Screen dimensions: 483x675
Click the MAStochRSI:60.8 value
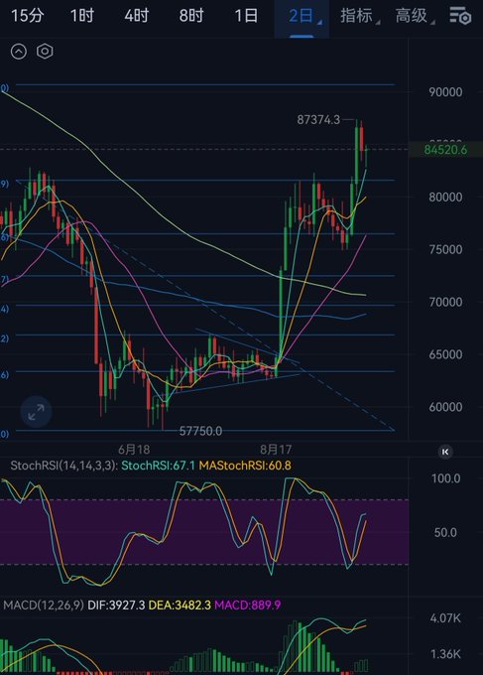245,466
